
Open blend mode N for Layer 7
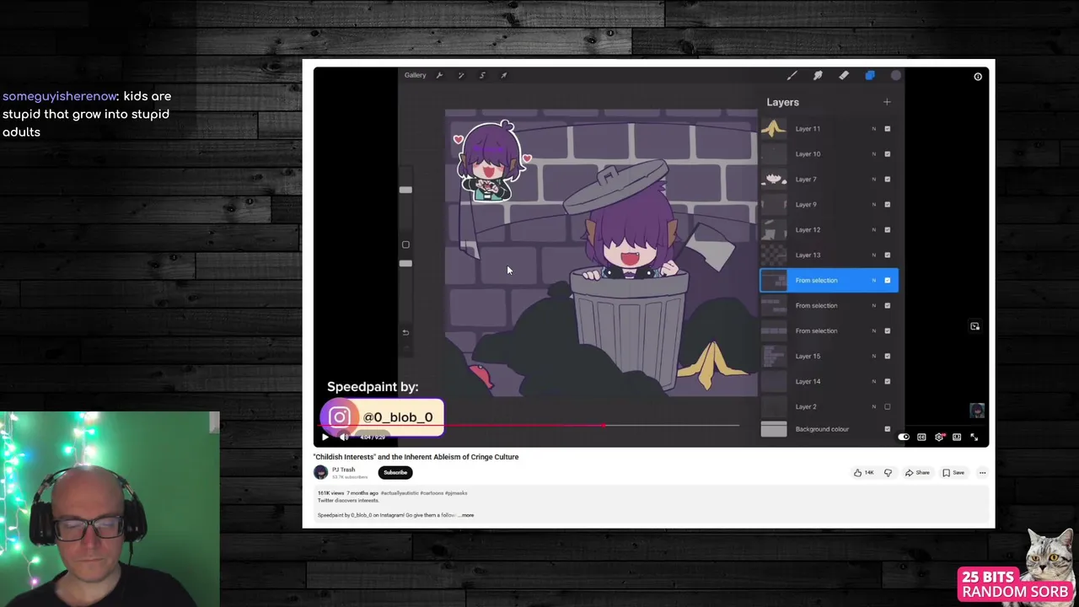point(873,180)
